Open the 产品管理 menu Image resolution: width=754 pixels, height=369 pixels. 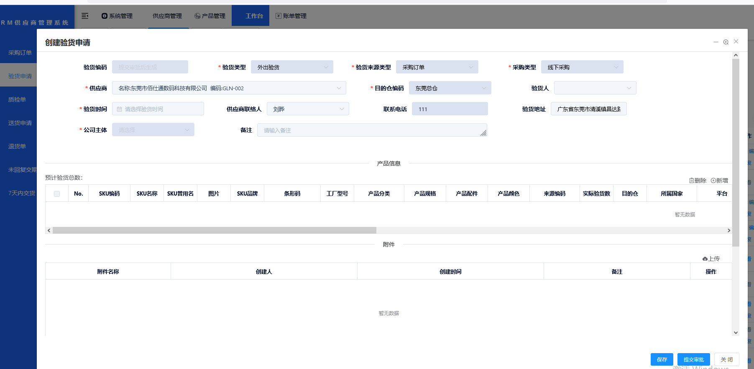point(210,16)
